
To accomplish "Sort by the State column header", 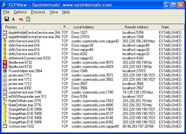I will point(171,27).
